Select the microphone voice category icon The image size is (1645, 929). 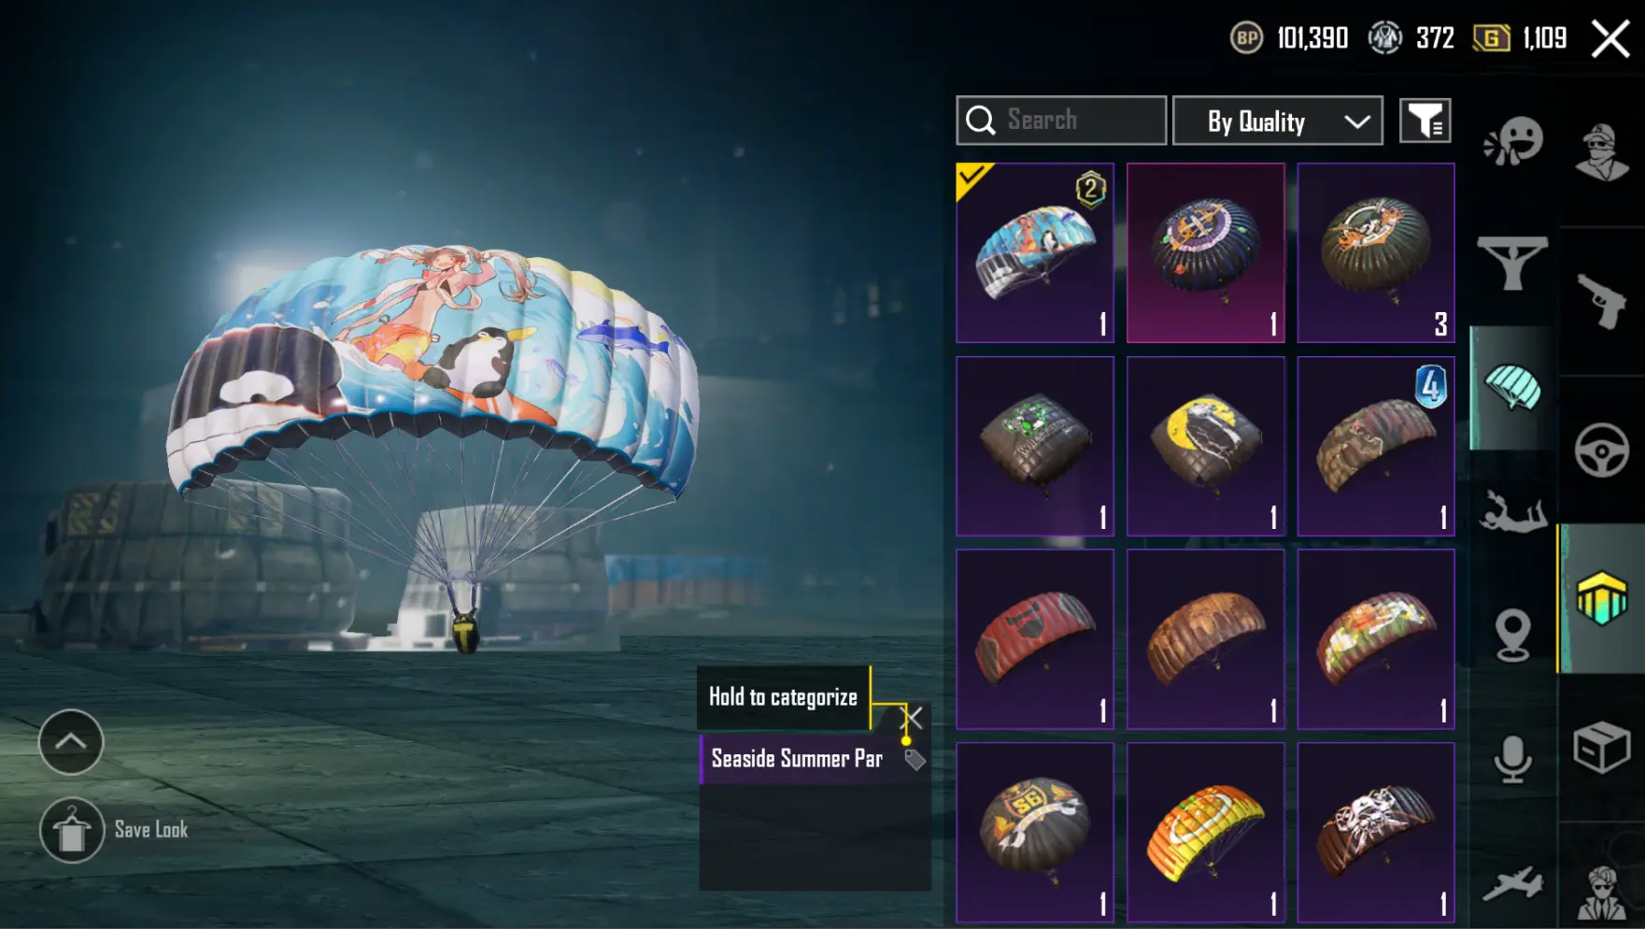coord(1512,758)
